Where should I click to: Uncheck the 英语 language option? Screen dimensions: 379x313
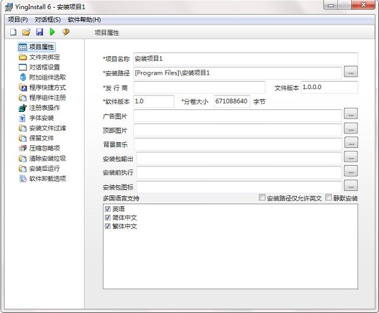pos(108,209)
